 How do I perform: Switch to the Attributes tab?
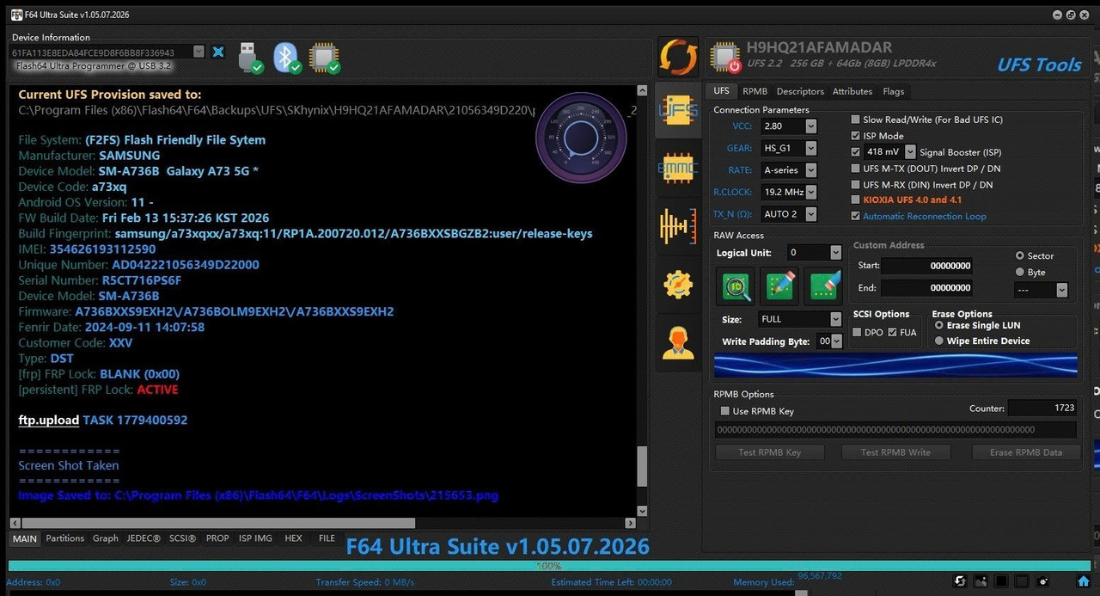(852, 91)
